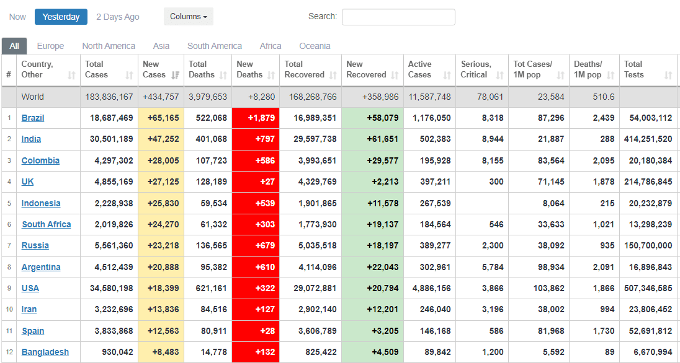680x363 pixels.
Task: Click the New Cases sort icon
Action: pos(175,75)
